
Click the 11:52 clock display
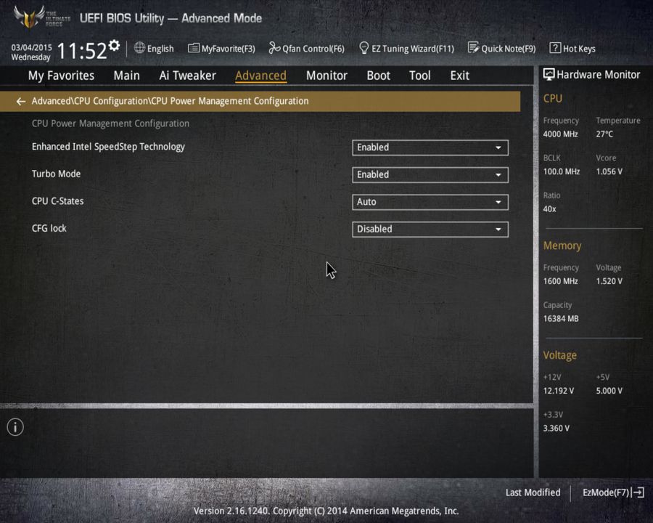82,51
